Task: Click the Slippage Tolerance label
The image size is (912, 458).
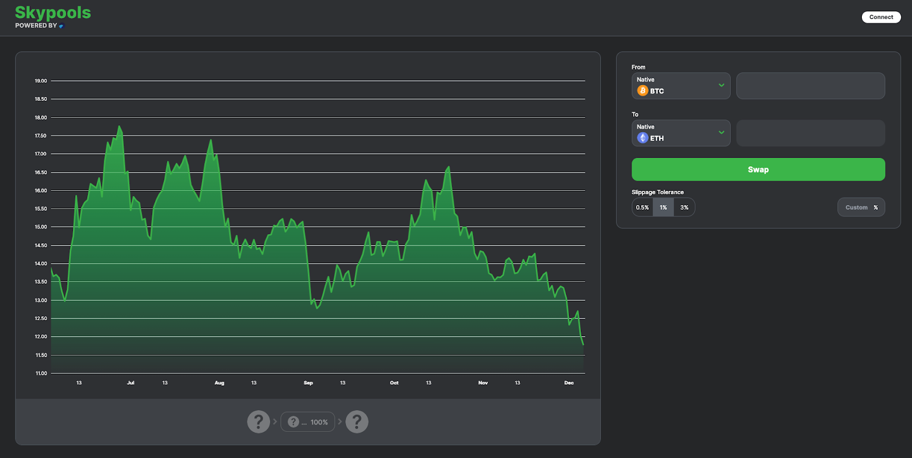Action: [658, 192]
